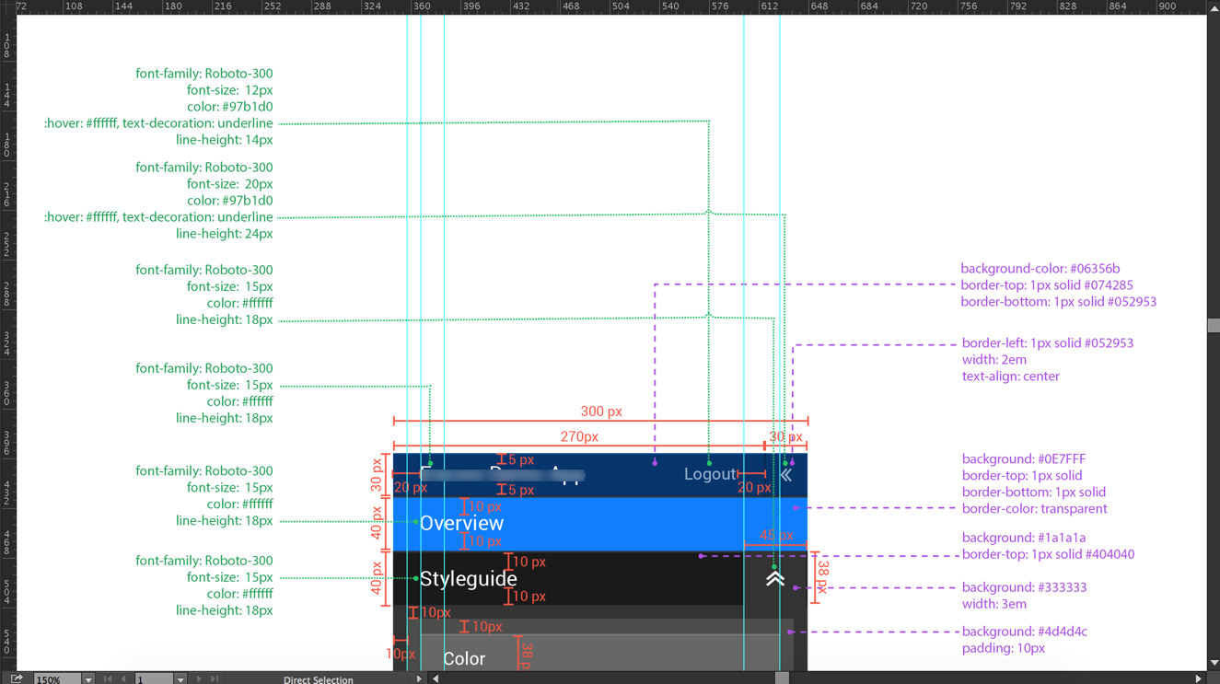This screenshot has height=684, width=1220.
Task: Click the 'background: #0E7FFF' annotation
Action: 1024,459
